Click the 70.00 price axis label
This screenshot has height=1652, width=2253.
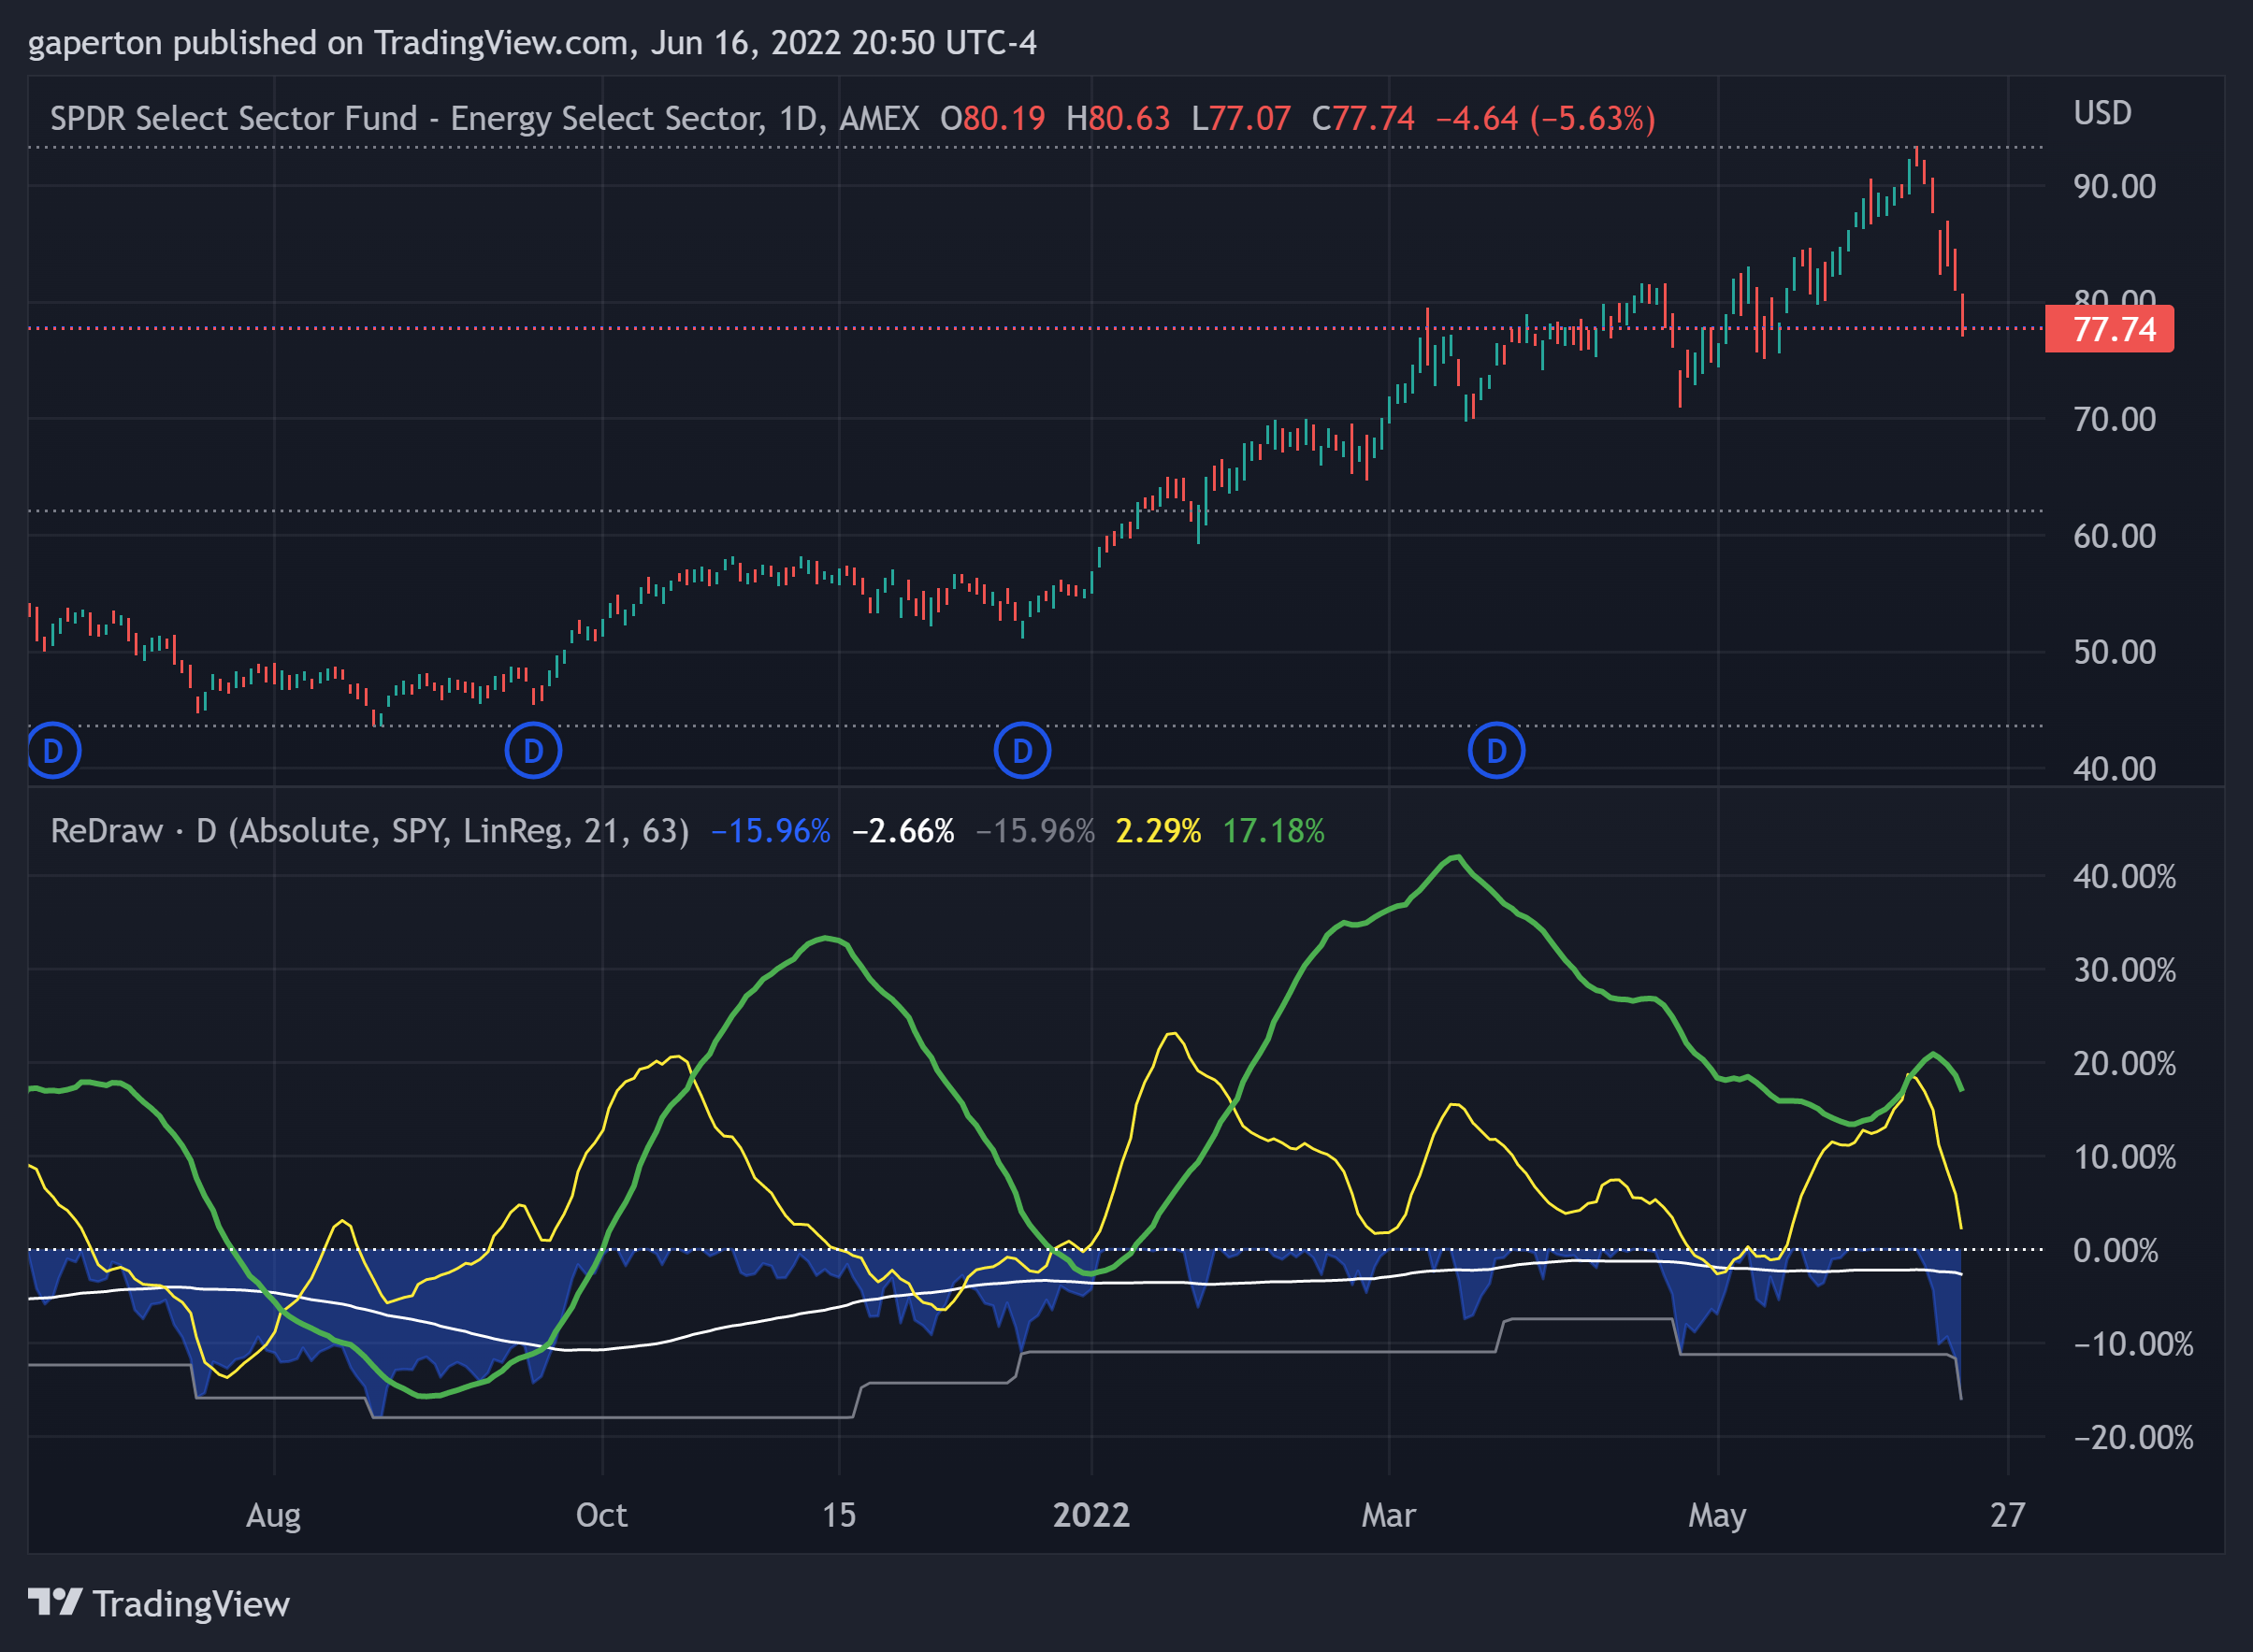pyautogui.click(x=2114, y=419)
